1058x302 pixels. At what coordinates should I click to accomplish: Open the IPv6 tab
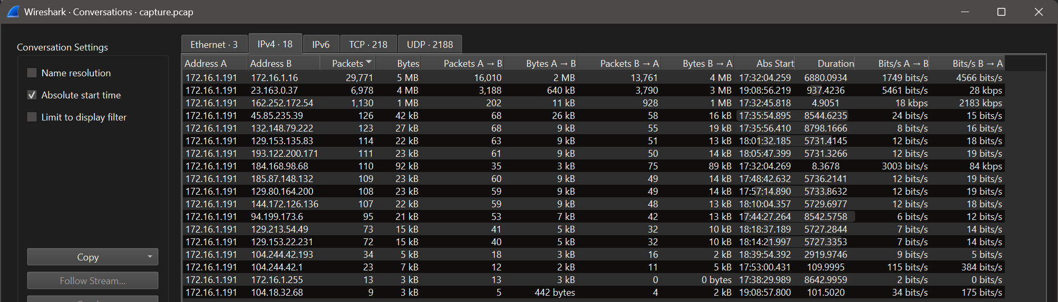[x=321, y=44]
